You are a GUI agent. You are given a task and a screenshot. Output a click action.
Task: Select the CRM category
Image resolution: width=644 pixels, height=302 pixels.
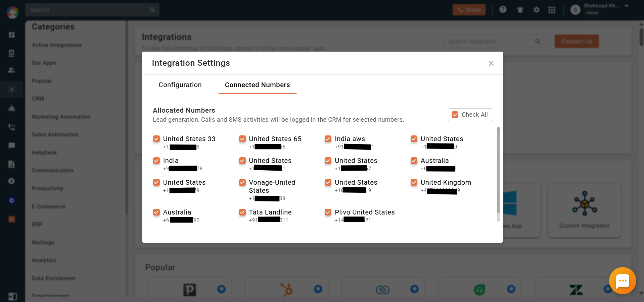coord(38,99)
